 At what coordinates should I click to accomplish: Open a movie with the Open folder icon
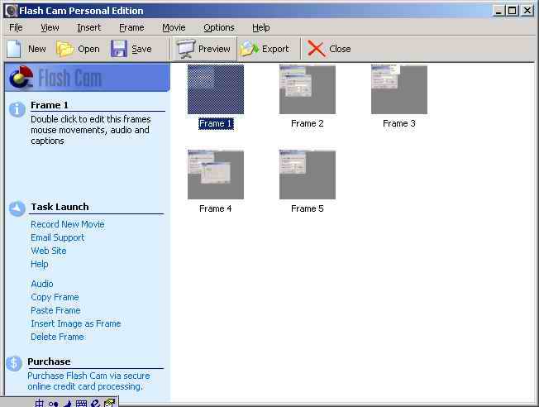(x=65, y=49)
